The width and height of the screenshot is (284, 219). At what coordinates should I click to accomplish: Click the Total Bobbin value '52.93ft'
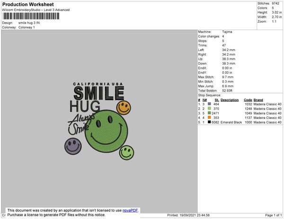pos(227,91)
